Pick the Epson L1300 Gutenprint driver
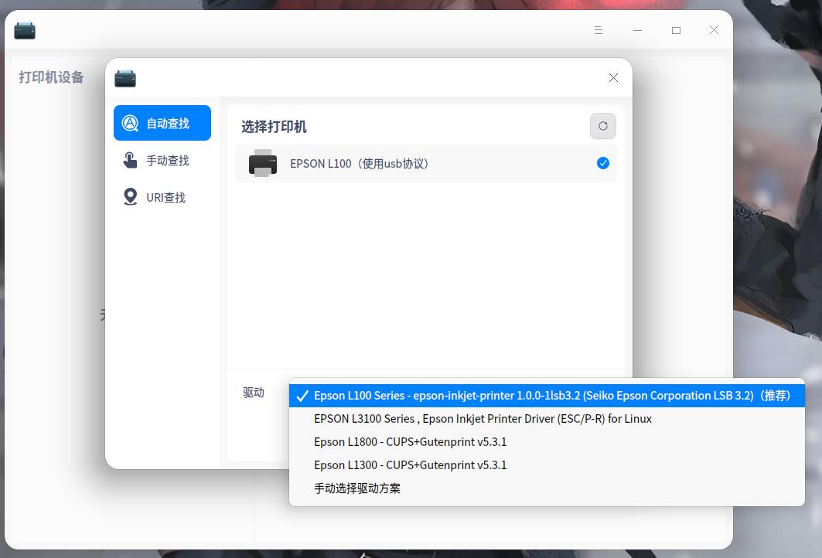 547,464
